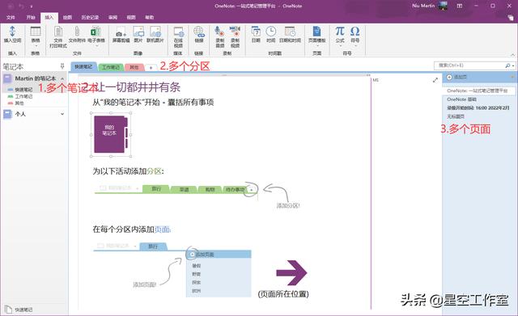
Task: Click the back arrow in the title bar
Action: [x=11, y=6]
